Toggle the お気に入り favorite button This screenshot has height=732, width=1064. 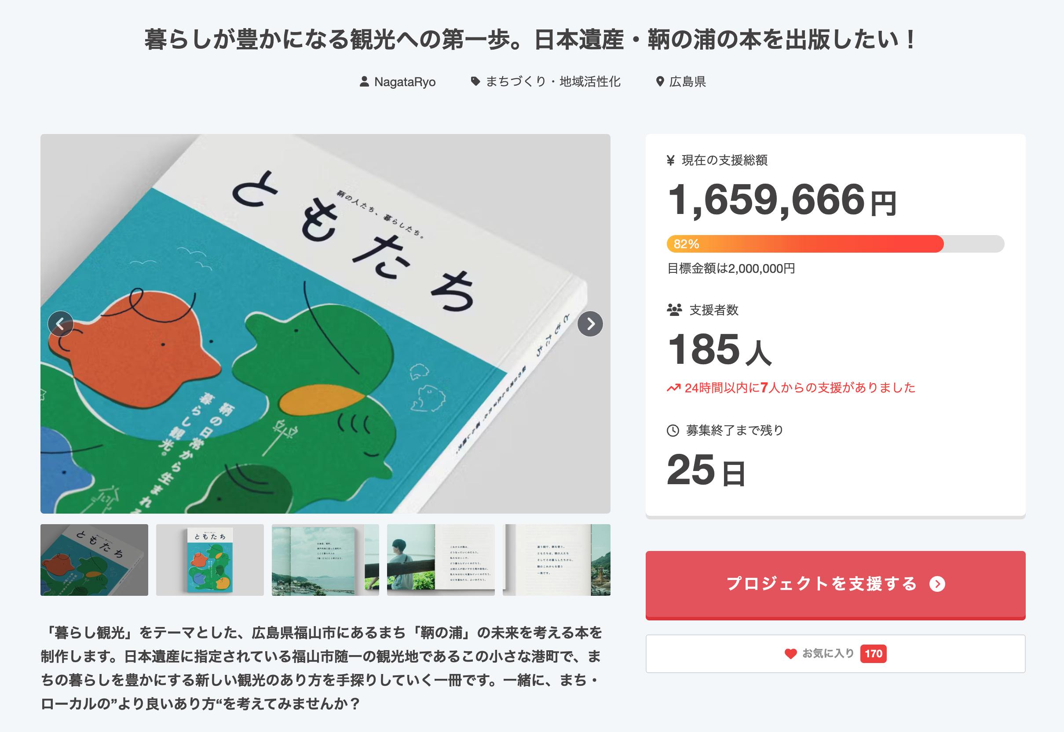coord(835,654)
